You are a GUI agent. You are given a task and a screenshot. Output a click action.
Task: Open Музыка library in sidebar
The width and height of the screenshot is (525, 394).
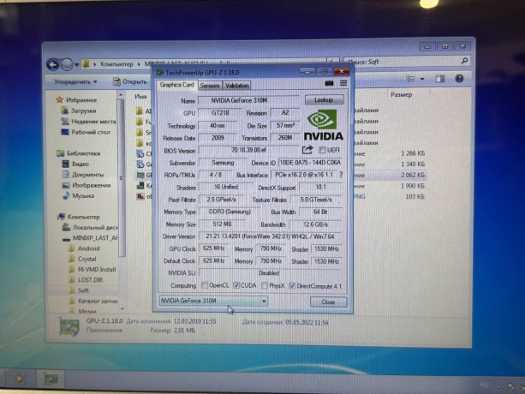(79, 196)
